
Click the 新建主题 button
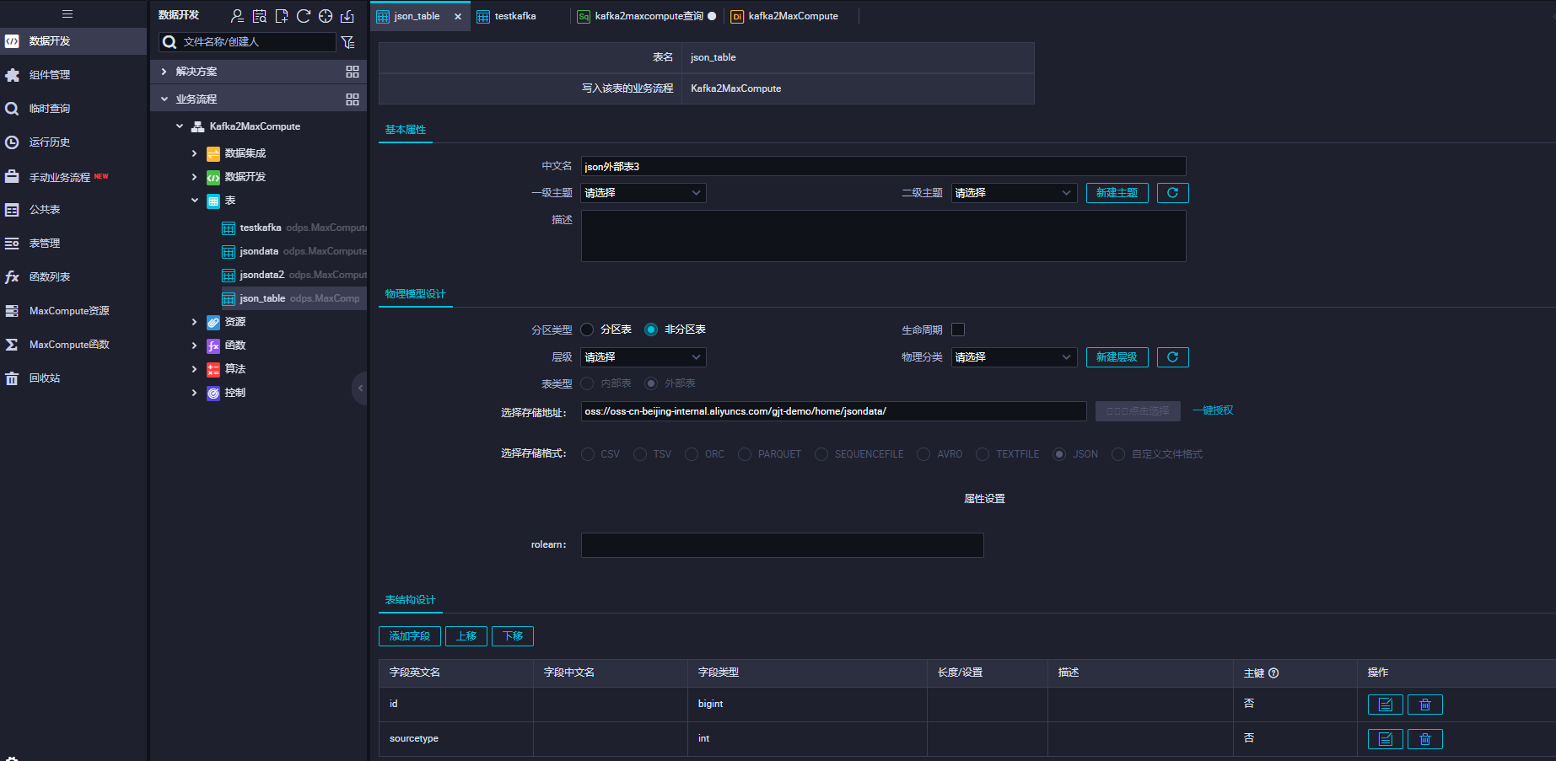pos(1117,192)
